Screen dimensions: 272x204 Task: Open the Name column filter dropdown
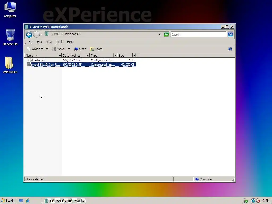click(60, 56)
